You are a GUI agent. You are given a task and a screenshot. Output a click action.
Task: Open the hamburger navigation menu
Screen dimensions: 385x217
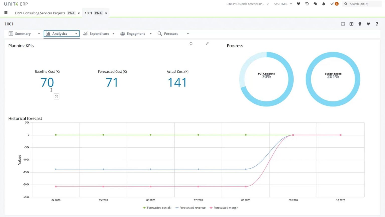click(6, 13)
